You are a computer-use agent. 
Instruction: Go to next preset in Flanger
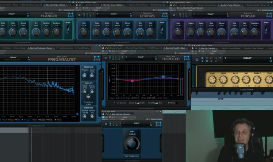pyautogui.click(x=28, y=14)
